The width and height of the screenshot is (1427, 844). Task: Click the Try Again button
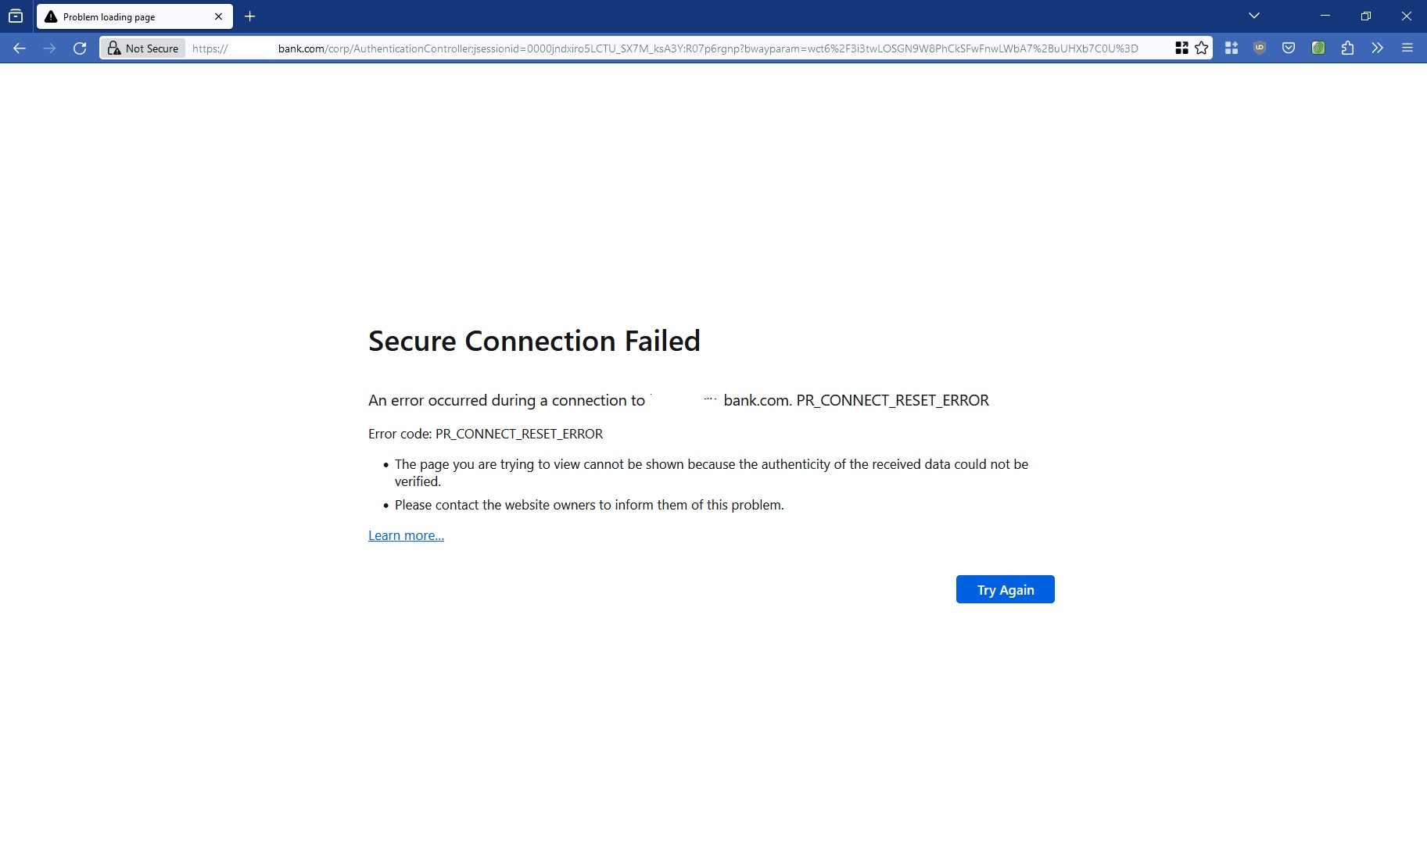click(1005, 589)
